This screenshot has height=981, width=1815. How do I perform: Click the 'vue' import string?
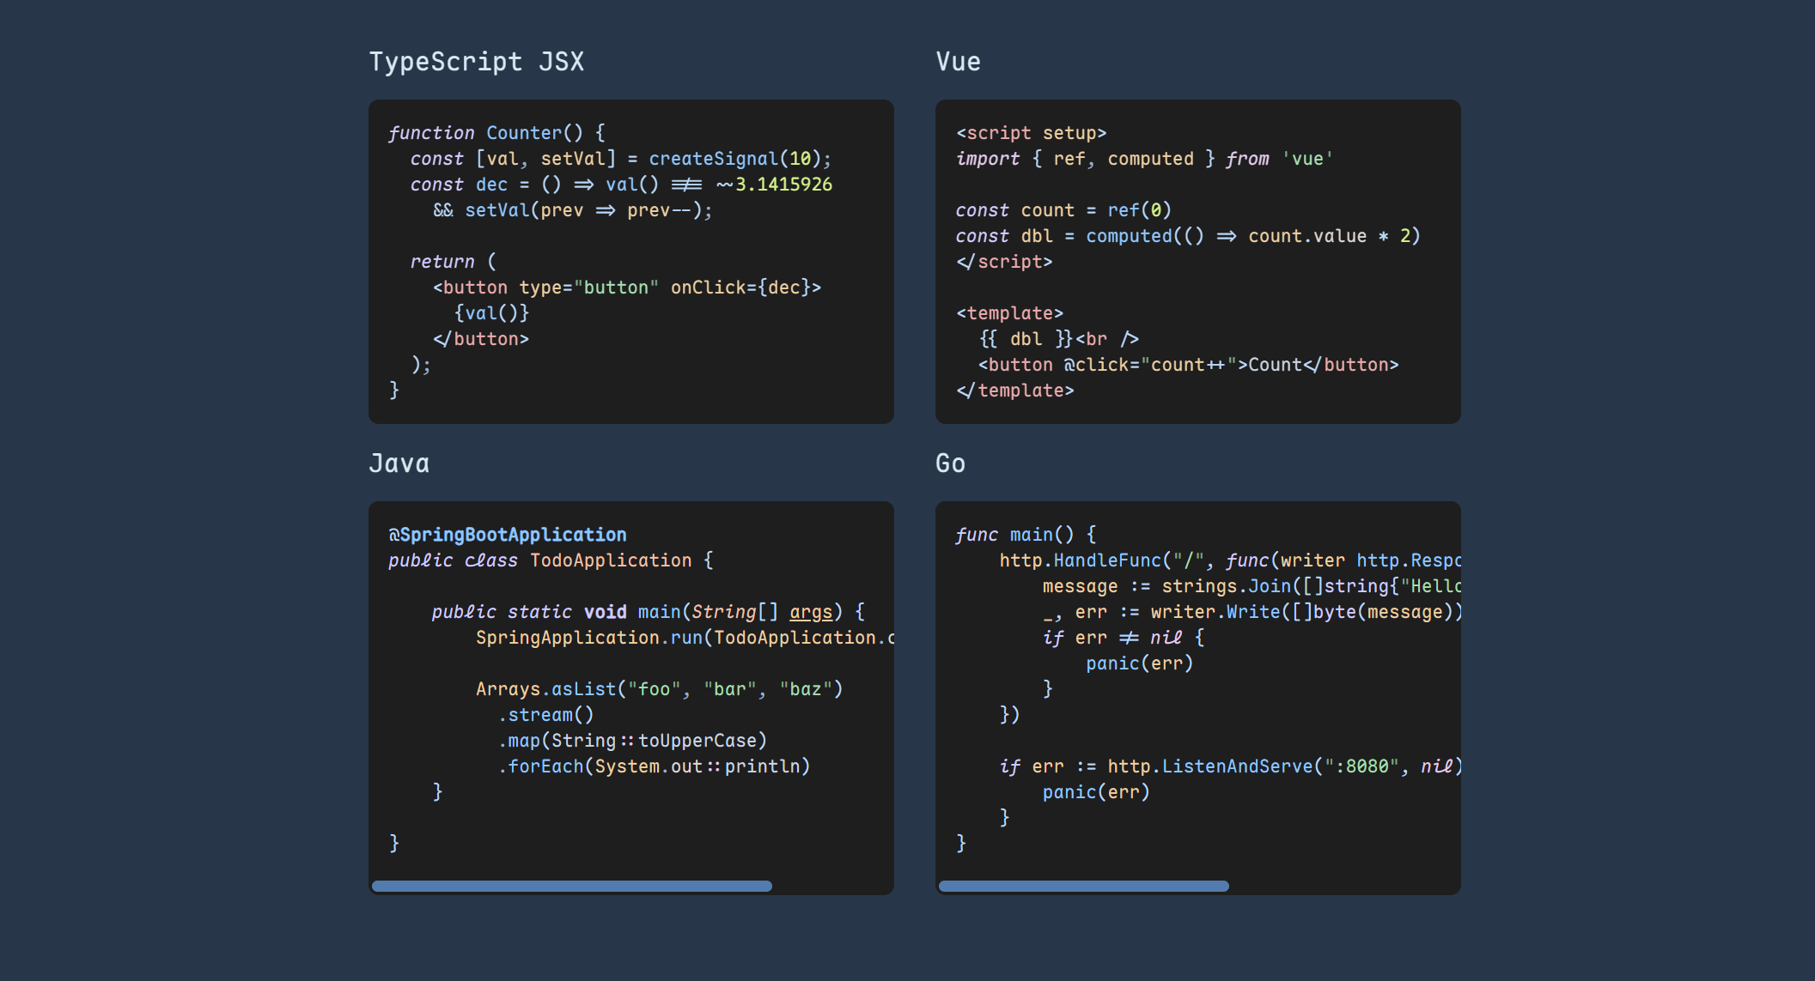coord(1307,159)
